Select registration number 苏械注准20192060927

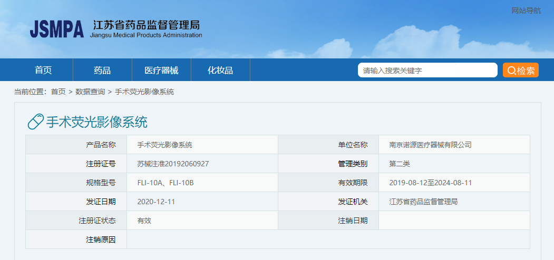173,164
